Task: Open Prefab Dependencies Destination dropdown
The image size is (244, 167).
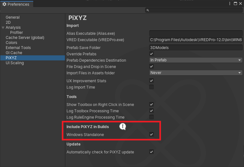Action: click(x=196, y=60)
